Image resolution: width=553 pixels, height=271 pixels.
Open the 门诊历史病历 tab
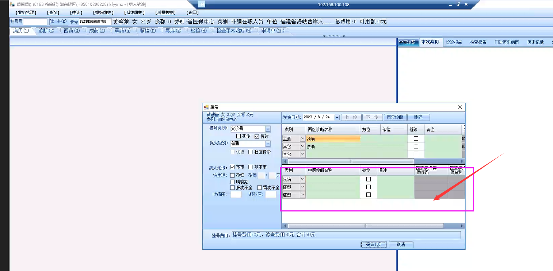click(507, 42)
